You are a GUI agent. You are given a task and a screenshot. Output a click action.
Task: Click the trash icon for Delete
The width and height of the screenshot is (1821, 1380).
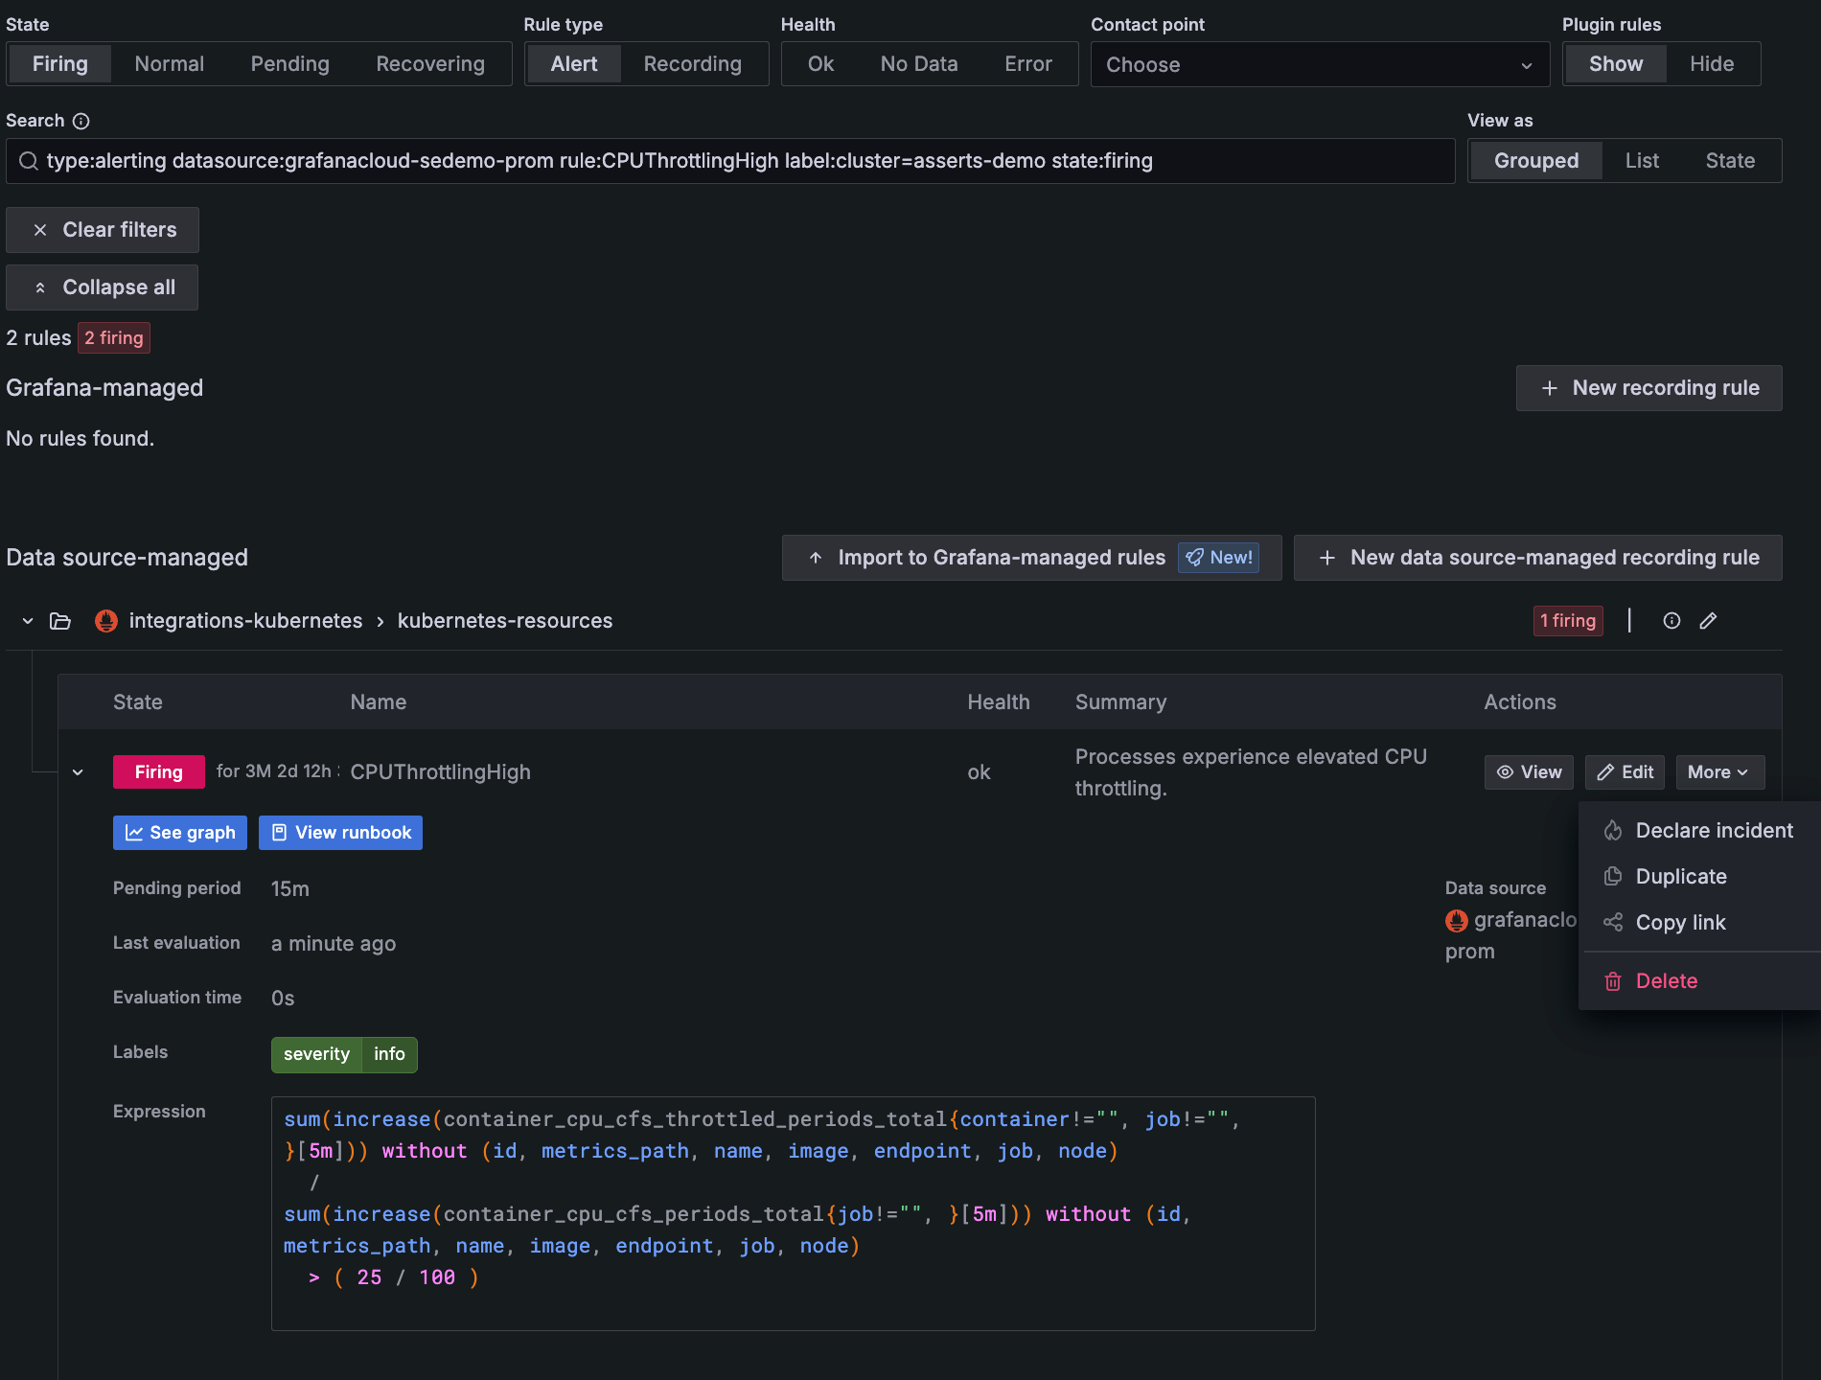(1613, 981)
